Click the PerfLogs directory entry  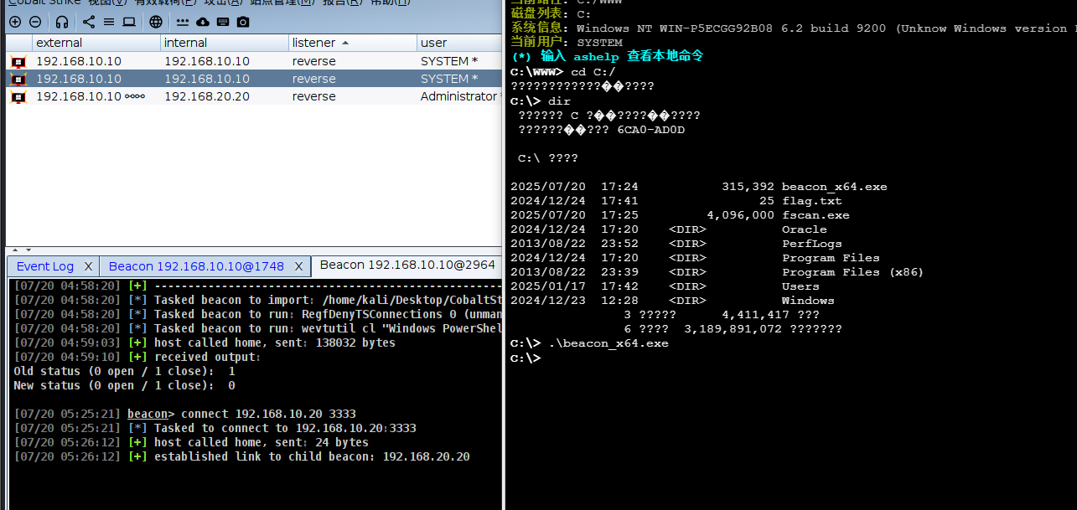coord(812,244)
